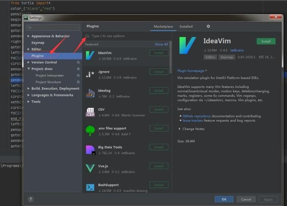This screenshot has width=287, height=206.
Task: Click the IdeaVim icon in plugin list
Action: pyautogui.click(x=90, y=55)
